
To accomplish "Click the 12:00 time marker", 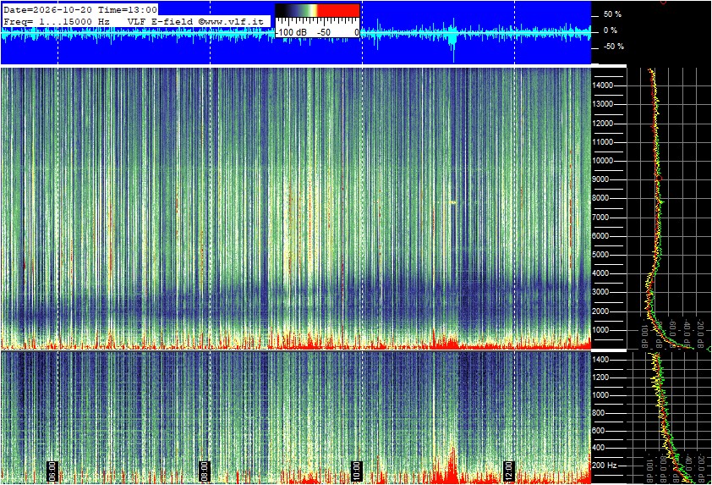I will click(509, 471).
